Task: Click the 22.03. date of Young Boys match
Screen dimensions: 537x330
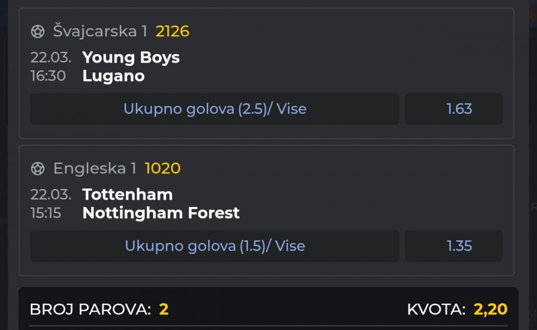Action: point(51,57)
